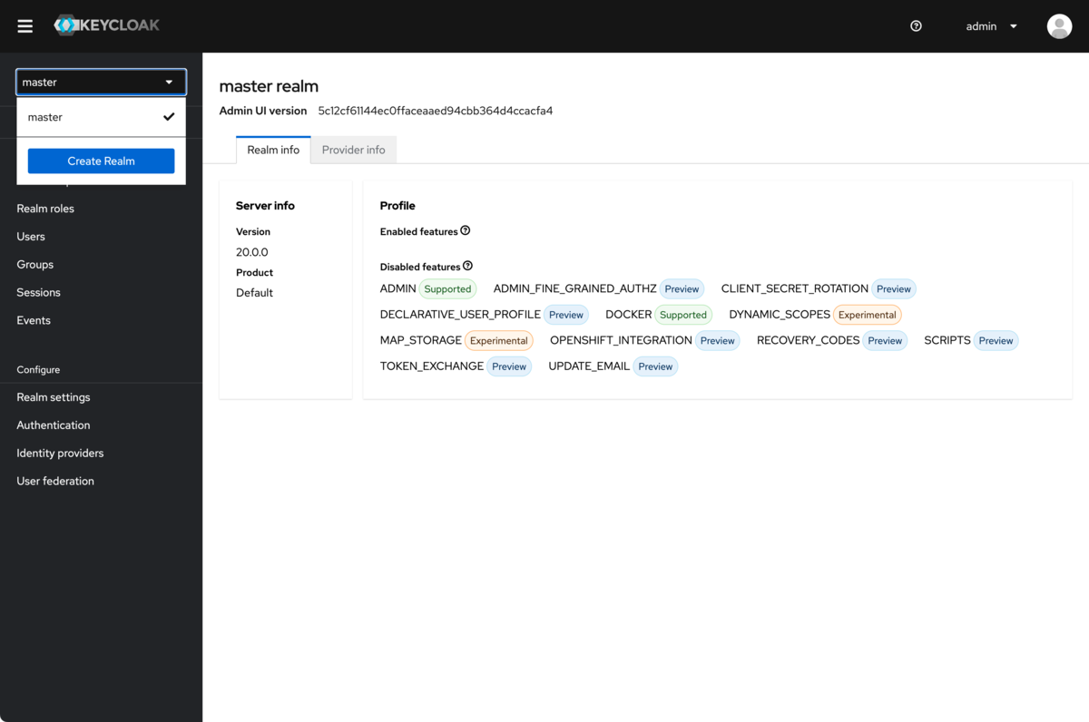Open the help question mark icon in header
Image resolution: width=1089 pixels, height=722 pixels.
point(916,26)
